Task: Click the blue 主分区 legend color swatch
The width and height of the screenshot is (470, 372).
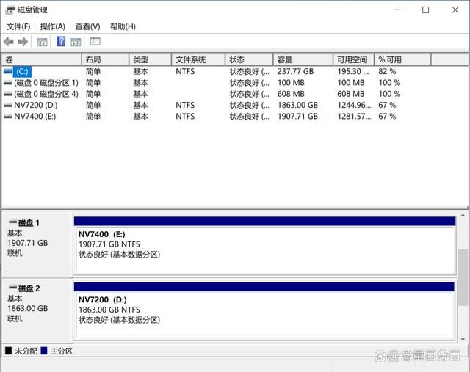Action: click(x=44, y=351)
